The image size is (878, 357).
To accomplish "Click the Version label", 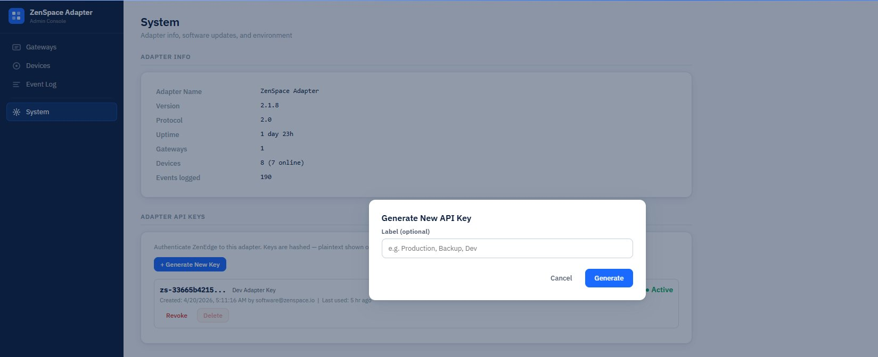I will tap(168, 106).
